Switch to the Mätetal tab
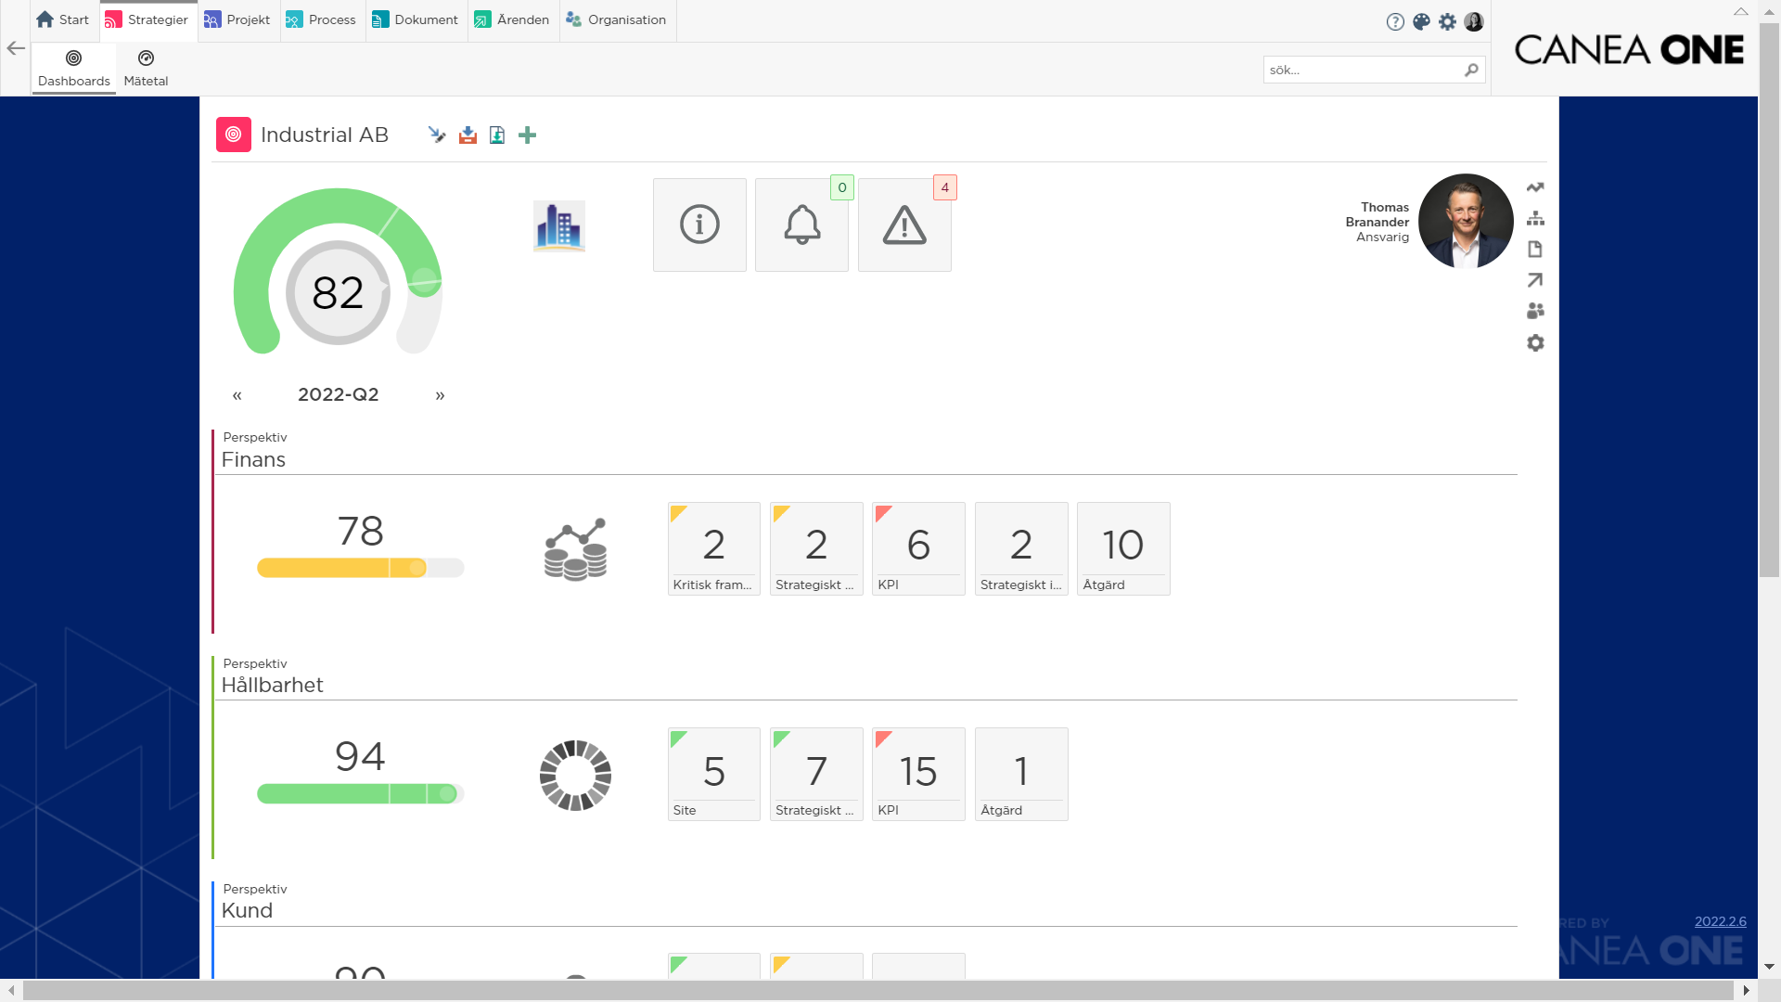This screenshot has width=1781, height=1002. click(146, 68)
